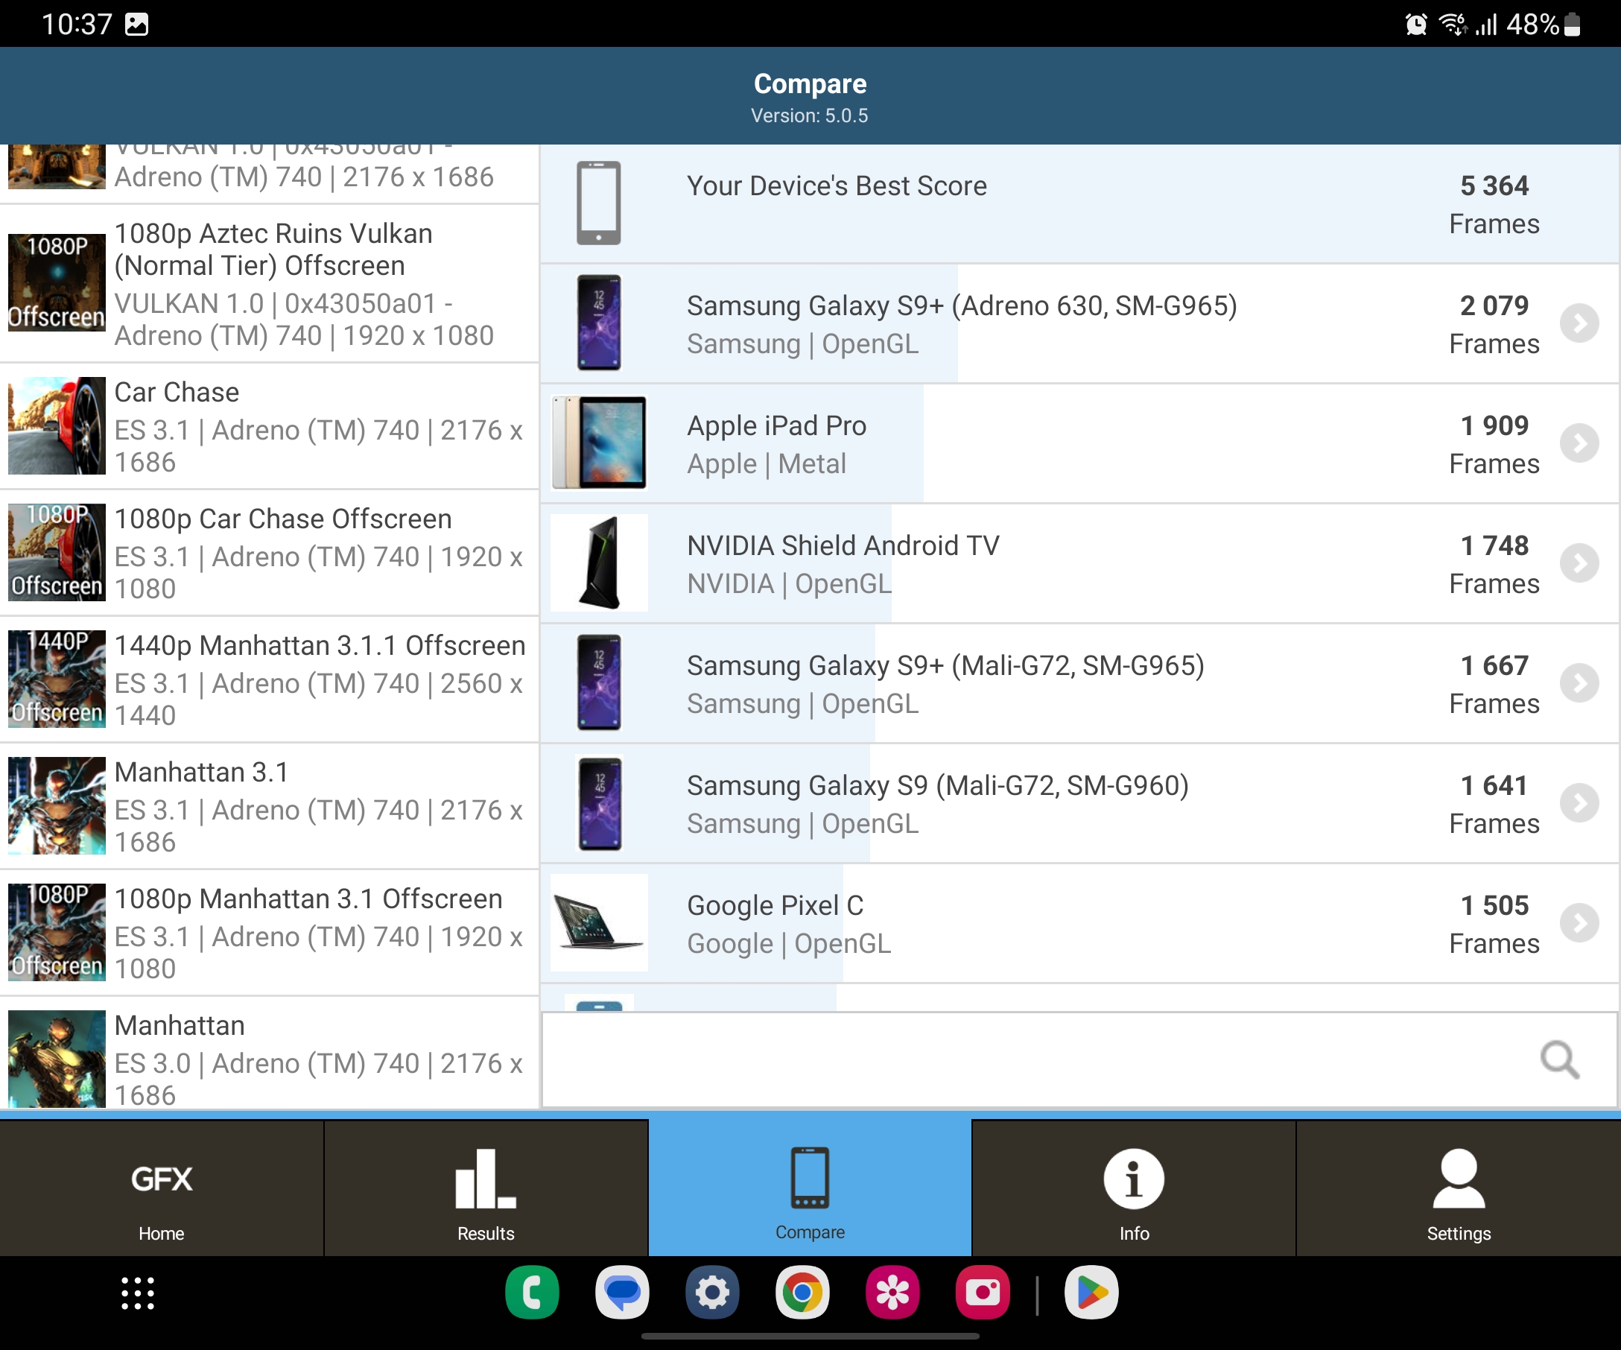Select 1080p Aztec Ruins Vulkan Offscreen test
This screenshot has width=1621, height=1350.
(269, 284)
